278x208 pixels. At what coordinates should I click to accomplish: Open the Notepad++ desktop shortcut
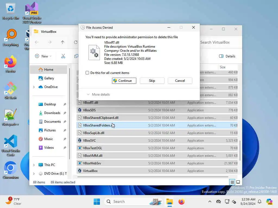coord(11,117)
